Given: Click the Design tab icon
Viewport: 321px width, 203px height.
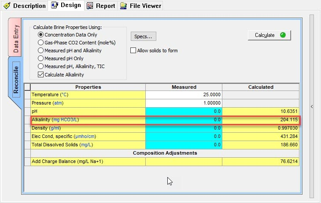Looking at the screenshot, I should pyautogui.click(x=55, y=5).
